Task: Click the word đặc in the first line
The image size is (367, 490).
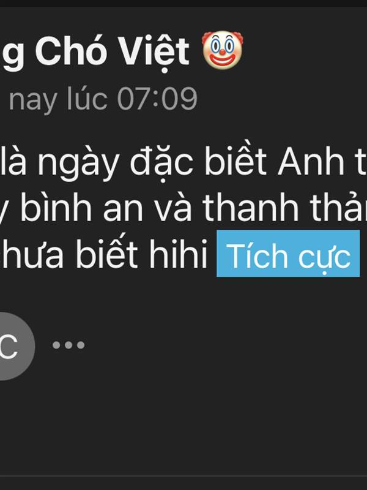Action: [161, 162]
